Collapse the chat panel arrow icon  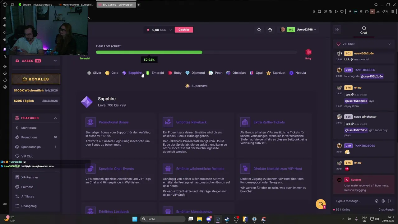click(337, 30)
